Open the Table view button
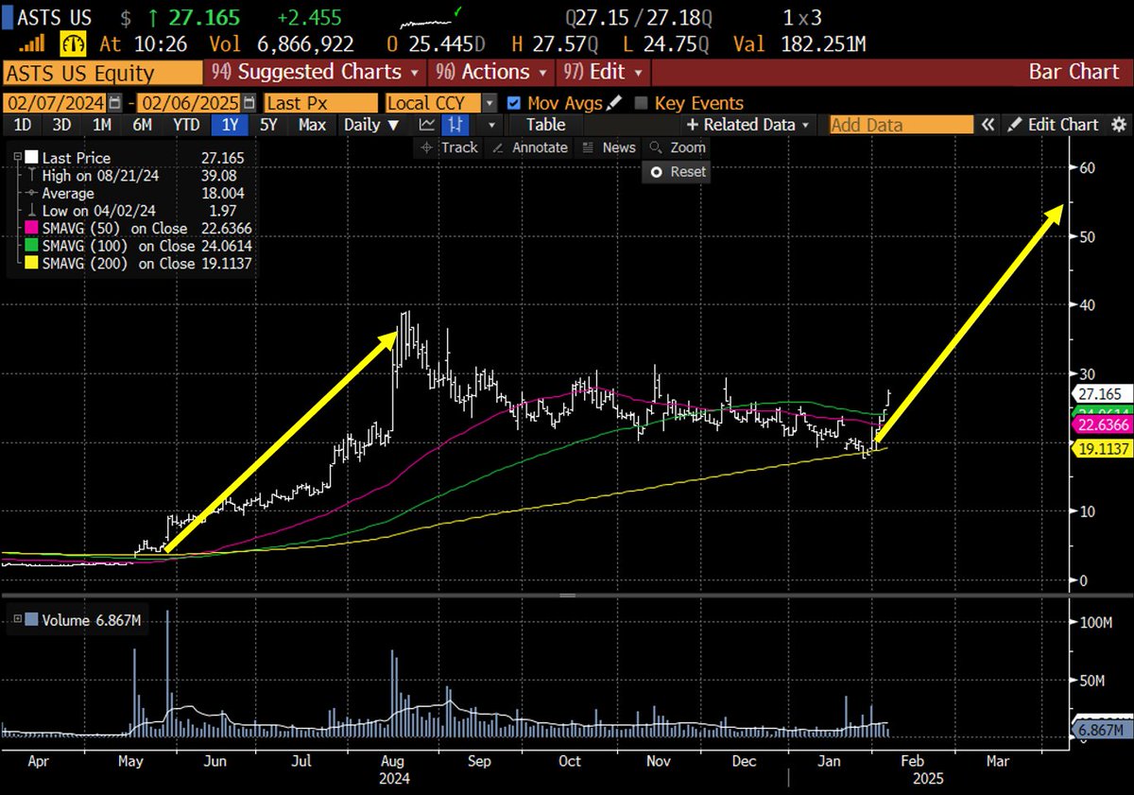Screen dimensions: 1134x795 546,125
